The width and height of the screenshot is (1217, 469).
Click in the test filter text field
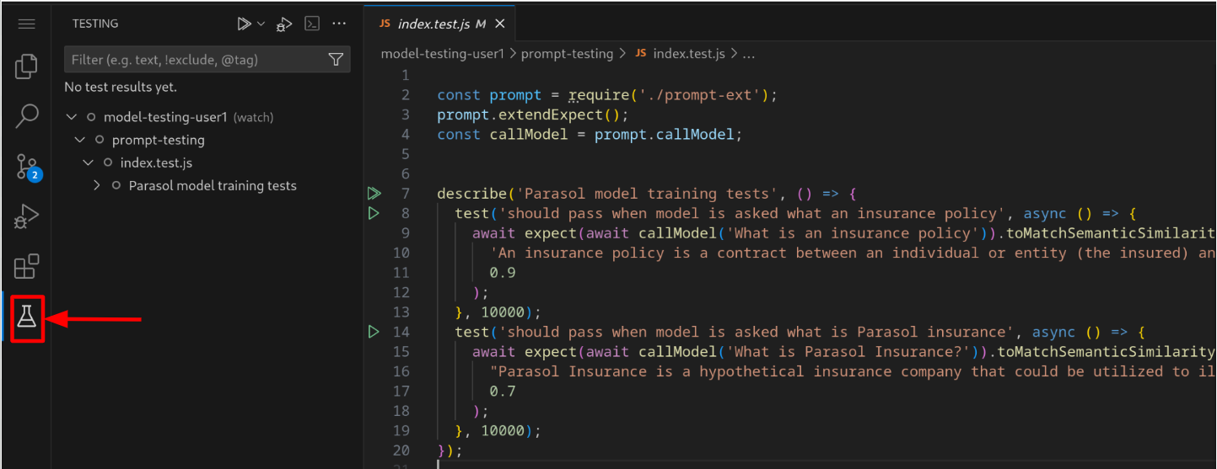pos(194,60)
